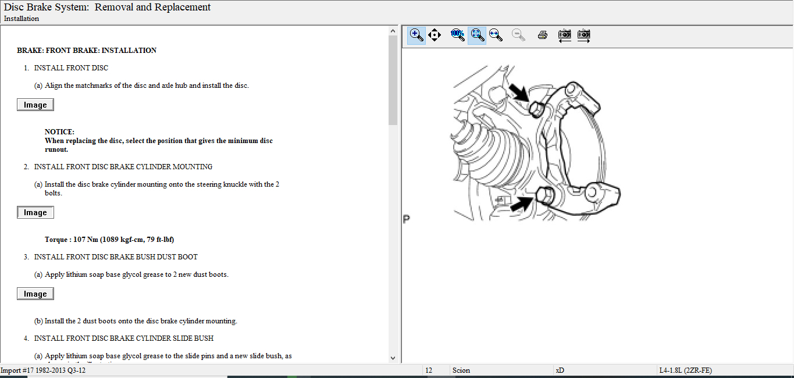Print the brake diagram image
The image size is (794, 378).
pyautogui.click(x=543, y=35)
